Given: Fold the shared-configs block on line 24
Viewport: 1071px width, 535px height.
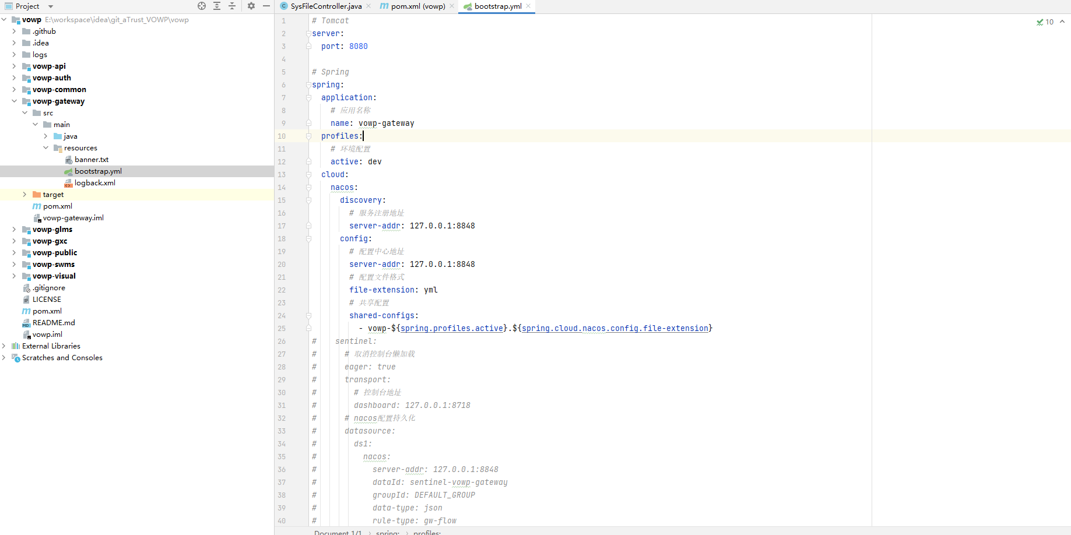Looking at the screenshot, I should [308, 315].
